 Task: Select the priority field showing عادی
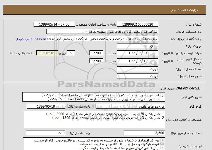(137, 46)
